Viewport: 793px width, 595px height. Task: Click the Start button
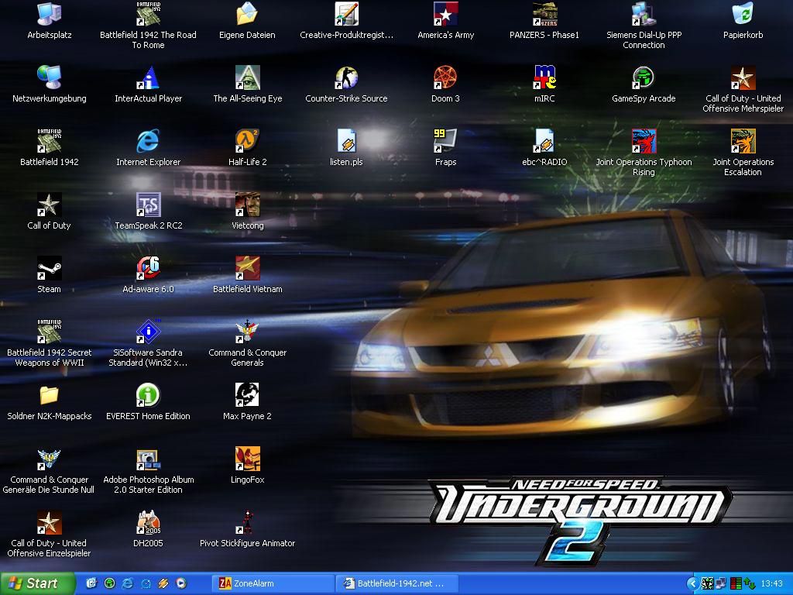tap(37, 583)
